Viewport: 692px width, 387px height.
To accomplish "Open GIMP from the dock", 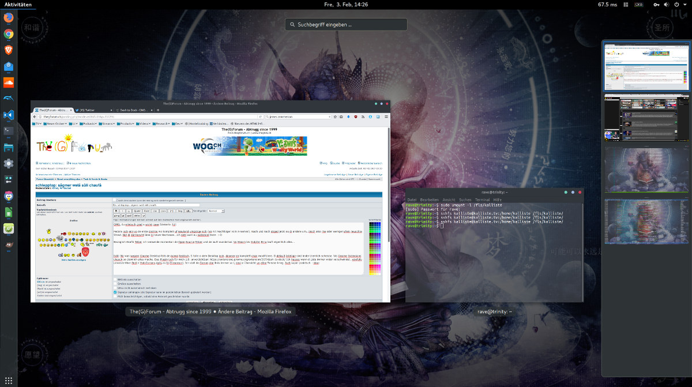I will 9,245.
